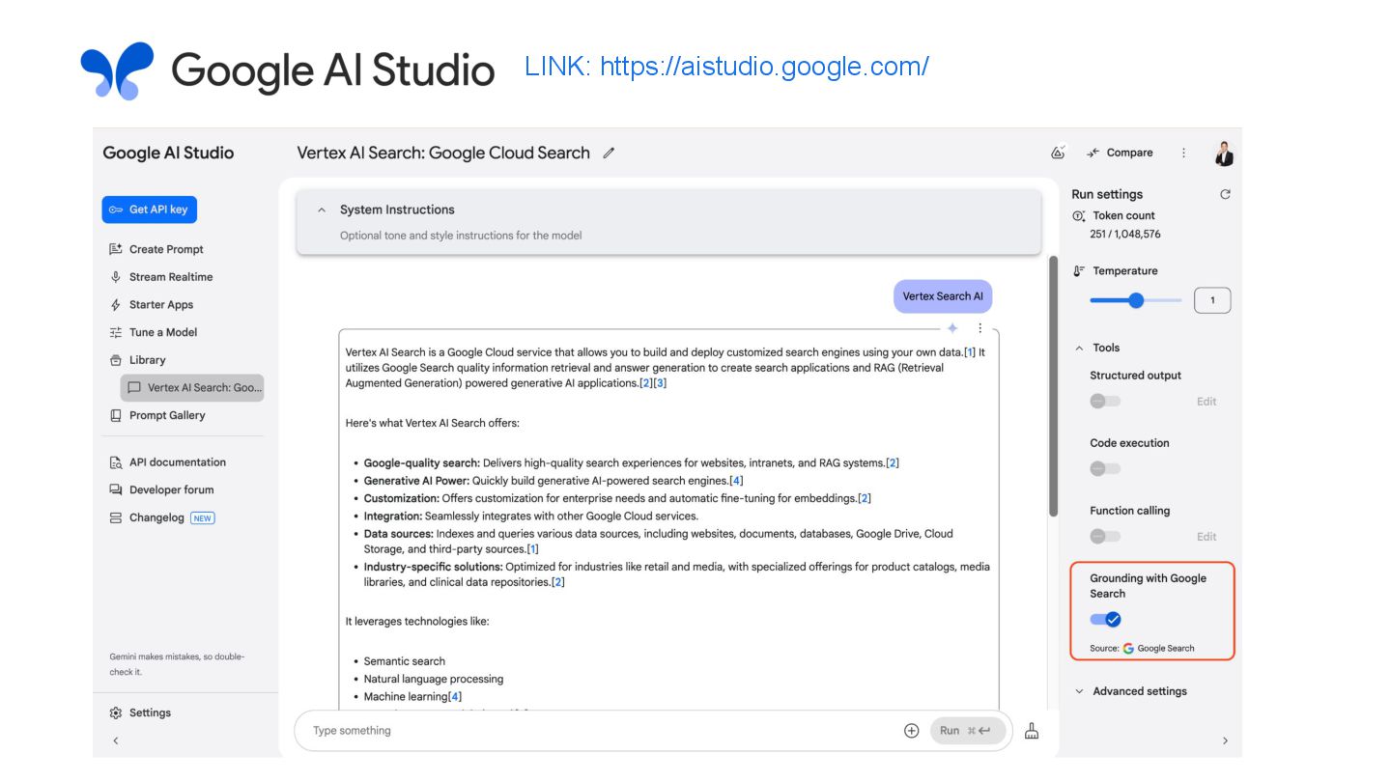The height and width of the screenshot is (782, 1391).
Task: Click the Settings gear icon
Action: pos(116,712)
